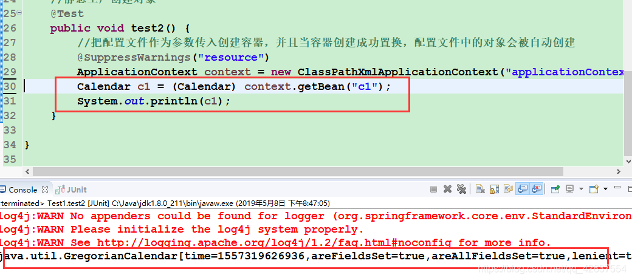Image resolution: width=632 pixels, height=280 pixels.
Task: Minimize the Console view panel
Action: point(617,187)
